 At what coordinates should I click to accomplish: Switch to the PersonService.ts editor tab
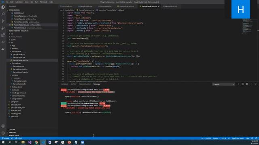pos(171,6)
